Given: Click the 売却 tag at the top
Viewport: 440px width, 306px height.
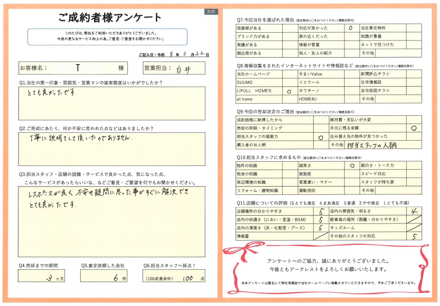Looking at the screenshot, I should pos(211,12).
